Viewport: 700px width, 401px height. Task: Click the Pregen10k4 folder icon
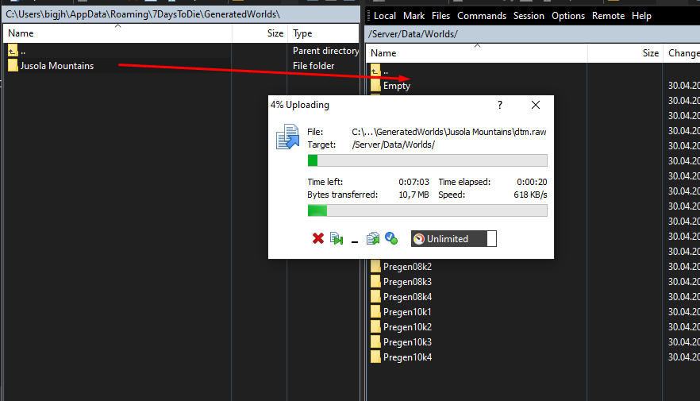pyautogui.click(x=376, y=357)
